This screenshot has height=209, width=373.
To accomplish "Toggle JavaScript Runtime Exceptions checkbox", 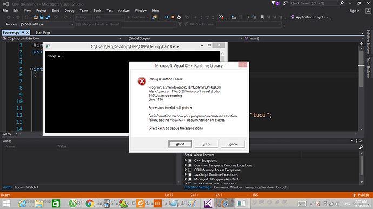I will click(190, 174).
